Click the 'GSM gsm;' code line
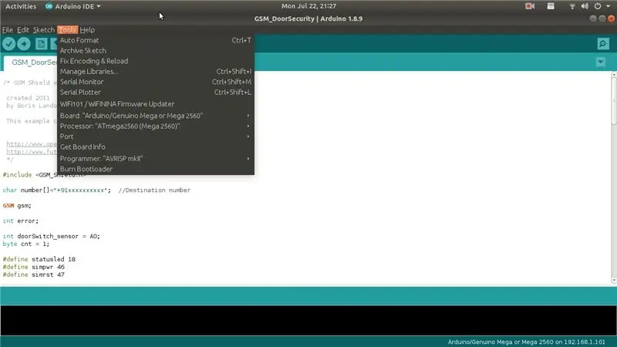This screenshot has width=617, height=347. pos(17,205)
